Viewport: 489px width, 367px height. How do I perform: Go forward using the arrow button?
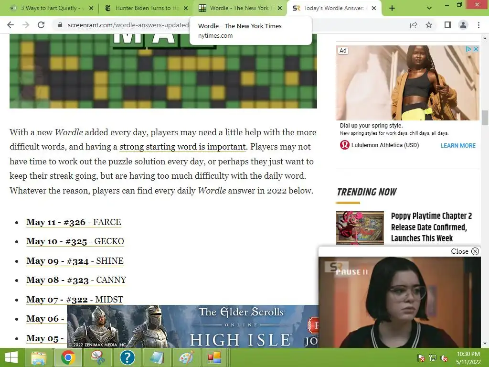26,25
